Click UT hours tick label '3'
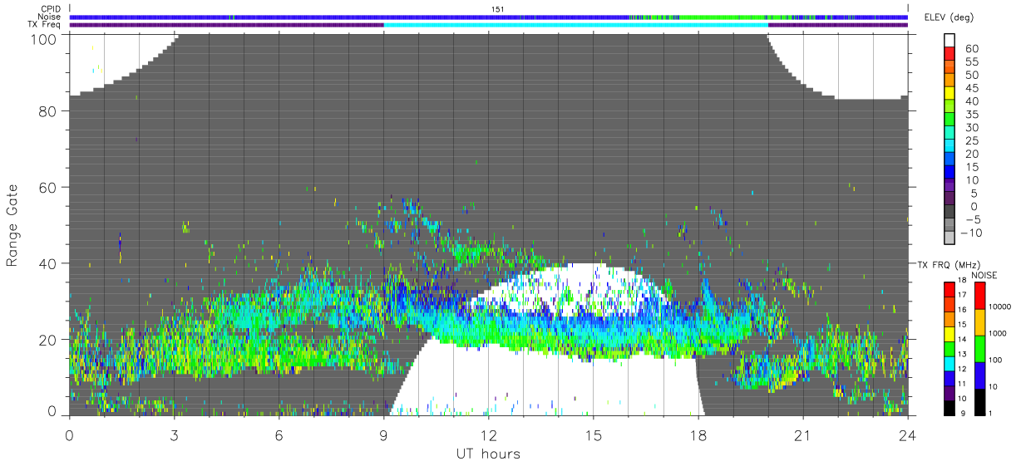This screenshot has height=471, width=1021. [x=174, y=434]
